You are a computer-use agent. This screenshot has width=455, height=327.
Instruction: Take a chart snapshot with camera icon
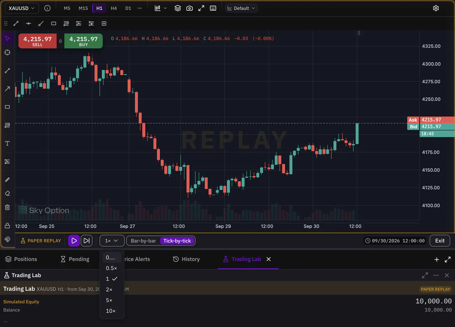[189, 8]
